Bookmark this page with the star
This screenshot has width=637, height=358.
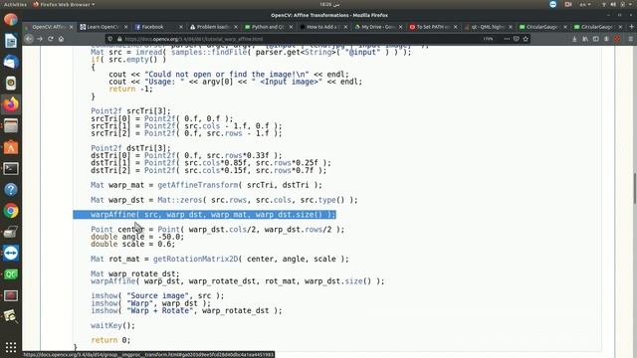[526, 39]
